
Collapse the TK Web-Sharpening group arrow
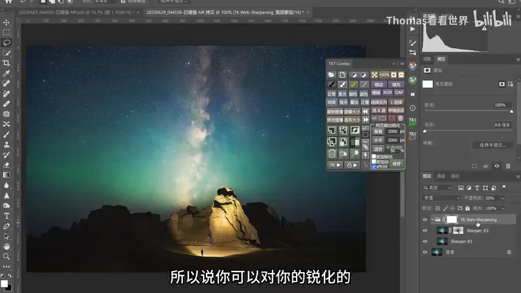[x=432, y=220]
